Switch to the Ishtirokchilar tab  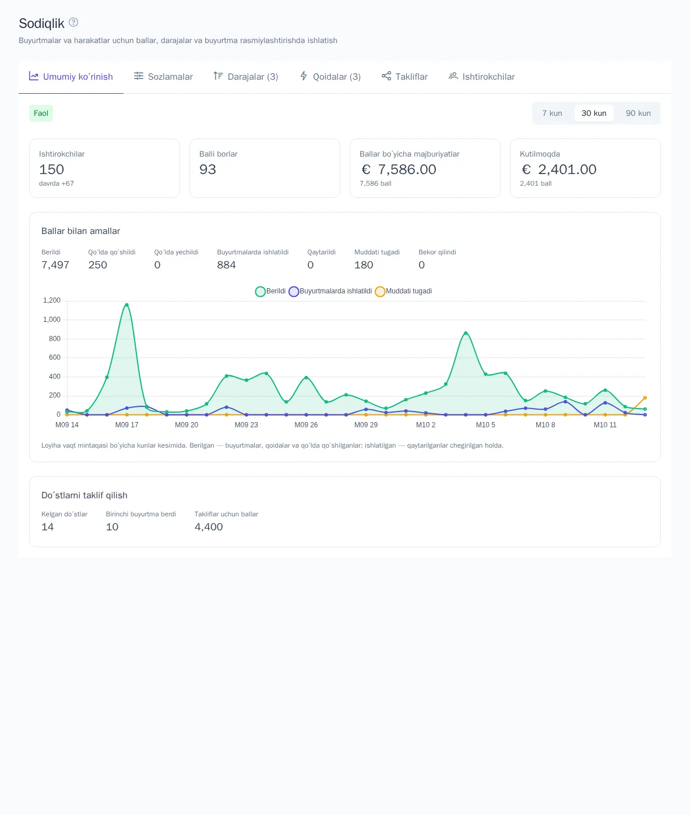point(482,77)
